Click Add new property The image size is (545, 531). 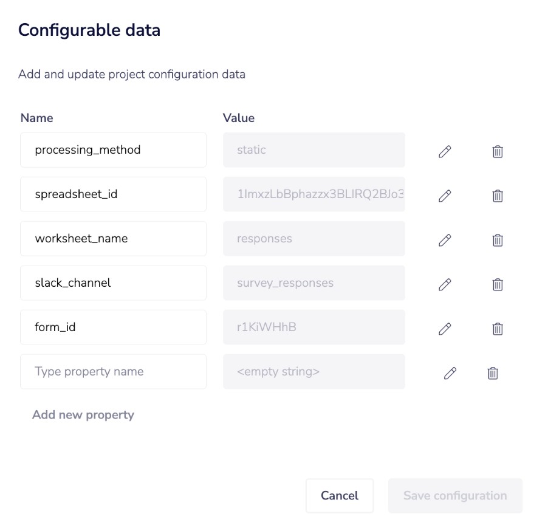tap(83, 415)
